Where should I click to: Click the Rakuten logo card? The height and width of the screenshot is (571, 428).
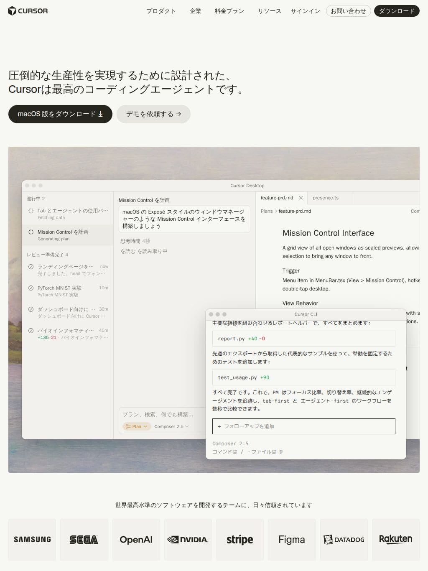pyautogui.click(x=396, y=540)
